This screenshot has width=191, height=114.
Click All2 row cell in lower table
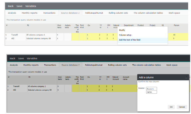tap(15, 90)
